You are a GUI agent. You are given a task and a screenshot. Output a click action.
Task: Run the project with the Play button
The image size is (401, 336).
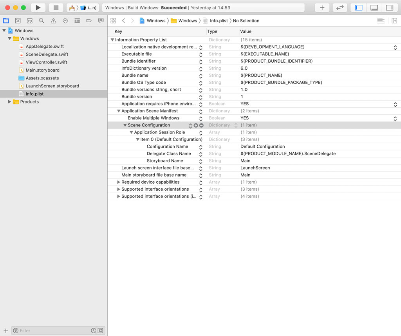click(x=38, y=7)
